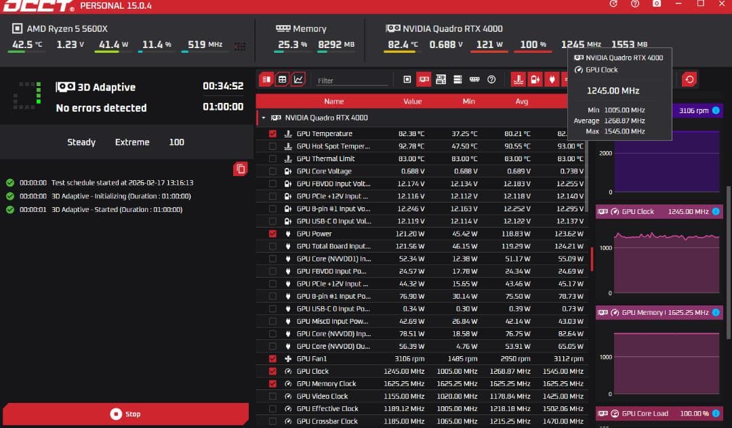Select the GPU Crossbar Clock row name
Image resolution: width=732 pixels, height=428 pixels.
(327, 421)
